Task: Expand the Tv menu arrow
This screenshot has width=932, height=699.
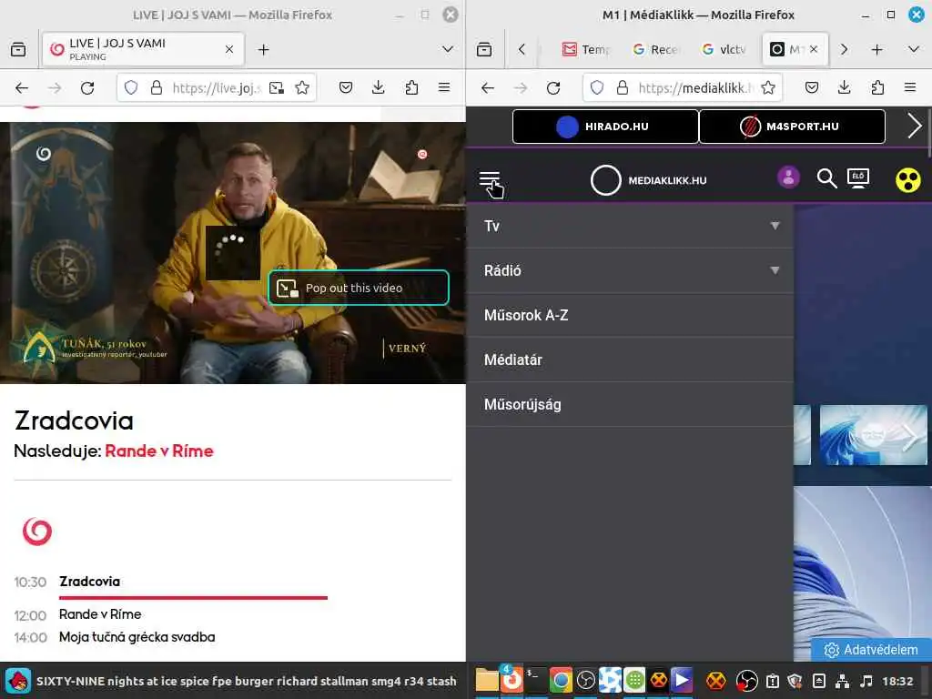Action: click(x=775, y=226)
